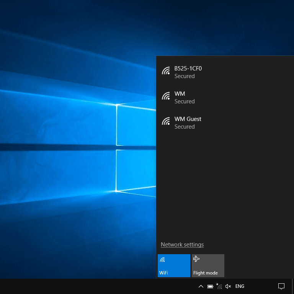Open the Network settings link
The height and width of the screenshot is (294, 294).
click(x=182, y=245)
